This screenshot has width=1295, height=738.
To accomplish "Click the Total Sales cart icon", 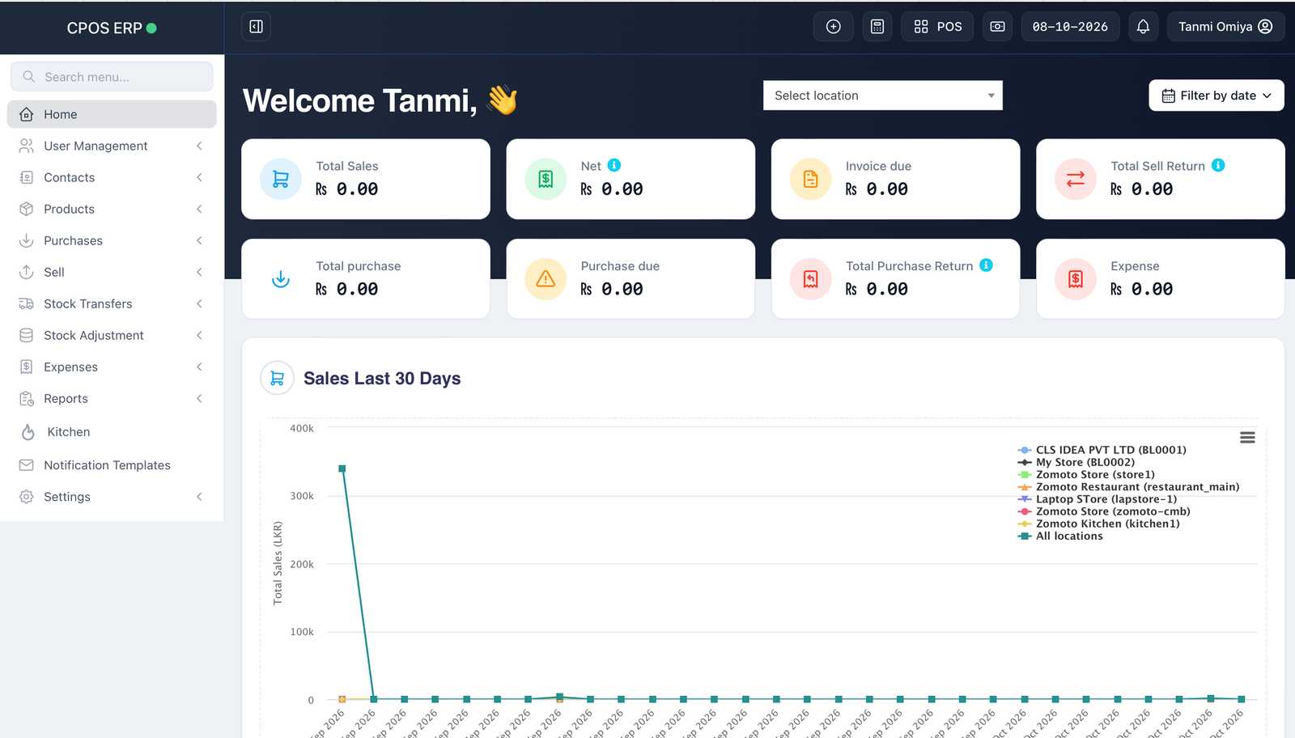I will tap(281, 179).
